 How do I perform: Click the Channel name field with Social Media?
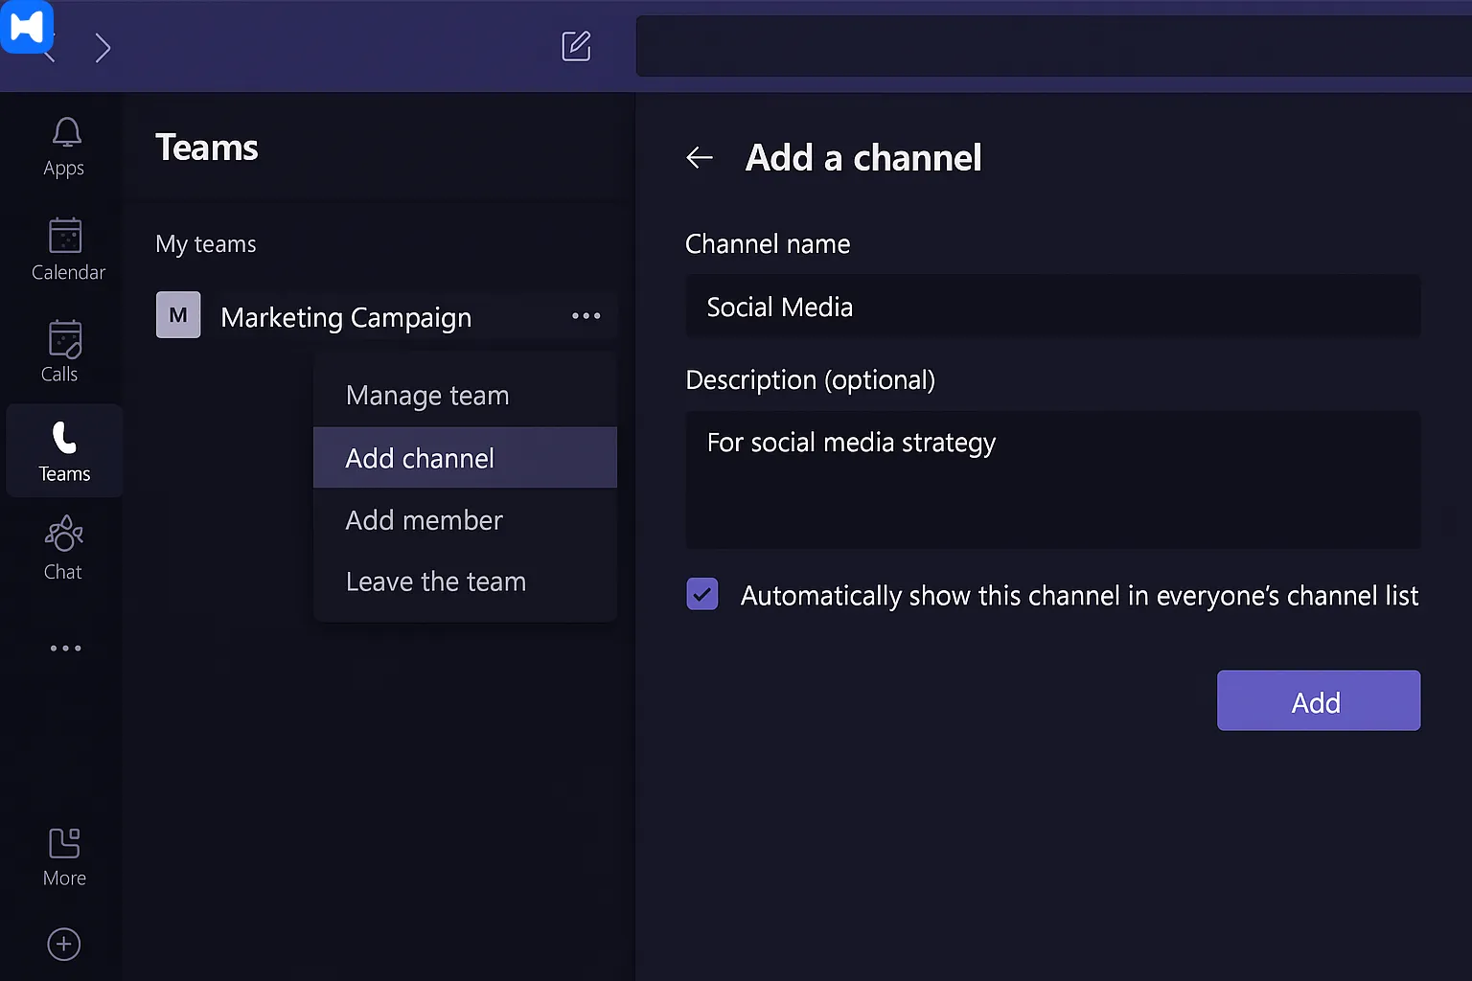coord(1053,307)
